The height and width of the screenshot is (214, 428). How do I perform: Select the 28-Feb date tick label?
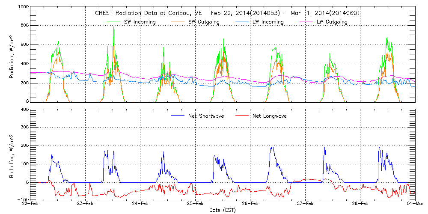pos(360,204)
